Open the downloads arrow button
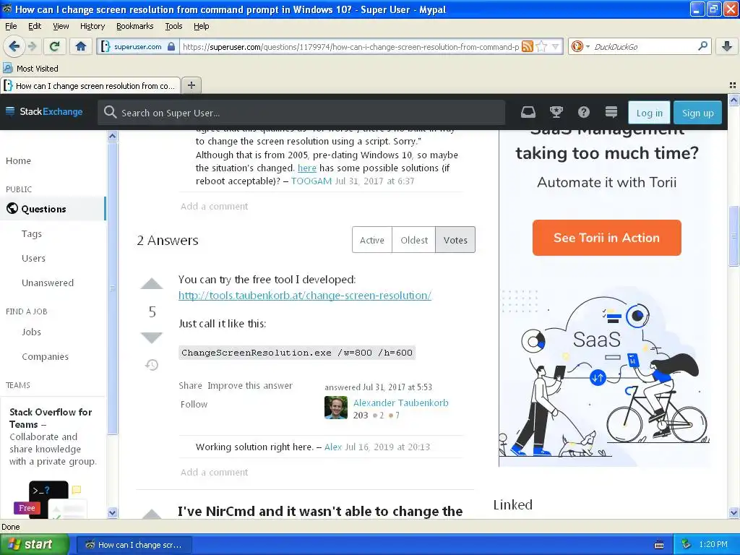Screen dimensions: 740x555 coord(727,46)
